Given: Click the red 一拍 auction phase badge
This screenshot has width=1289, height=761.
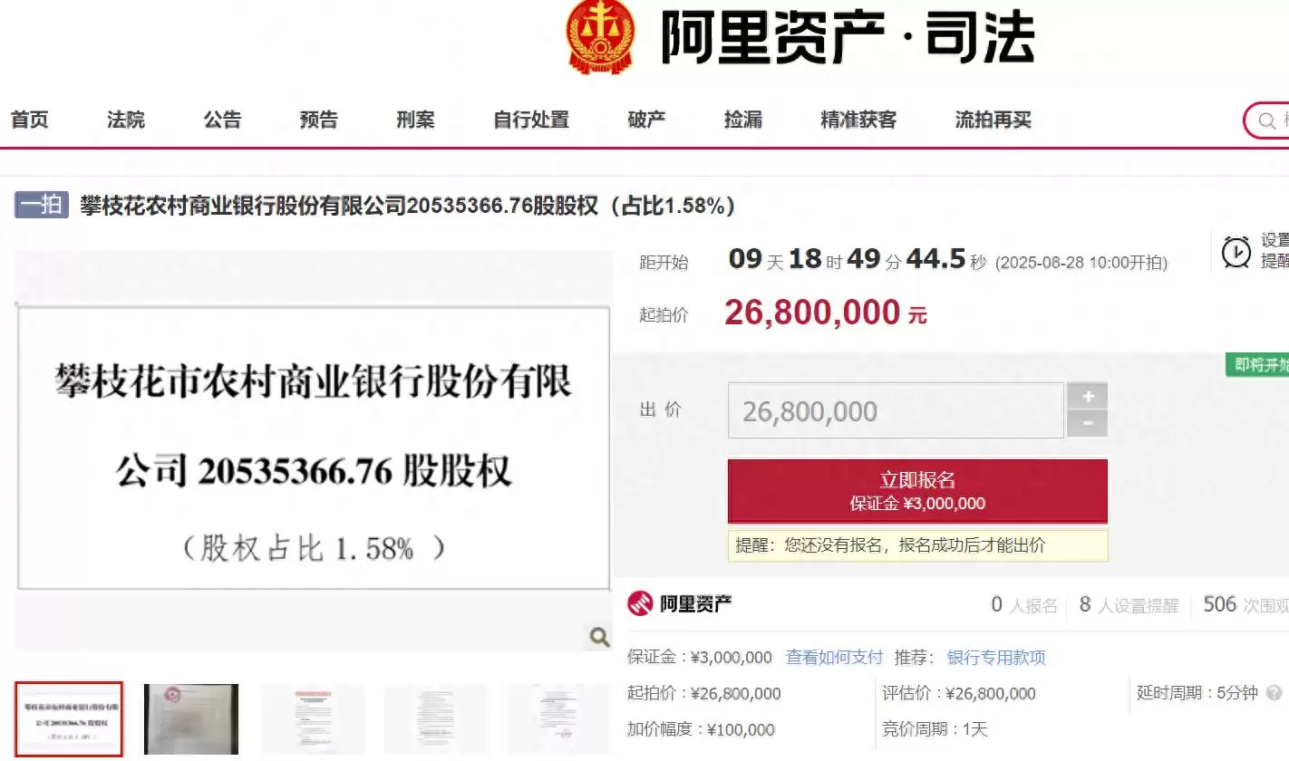Looking at the screenshot, I should click(40, 206).
